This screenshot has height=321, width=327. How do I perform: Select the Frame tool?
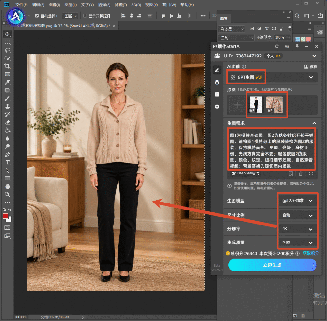(7, 74)
